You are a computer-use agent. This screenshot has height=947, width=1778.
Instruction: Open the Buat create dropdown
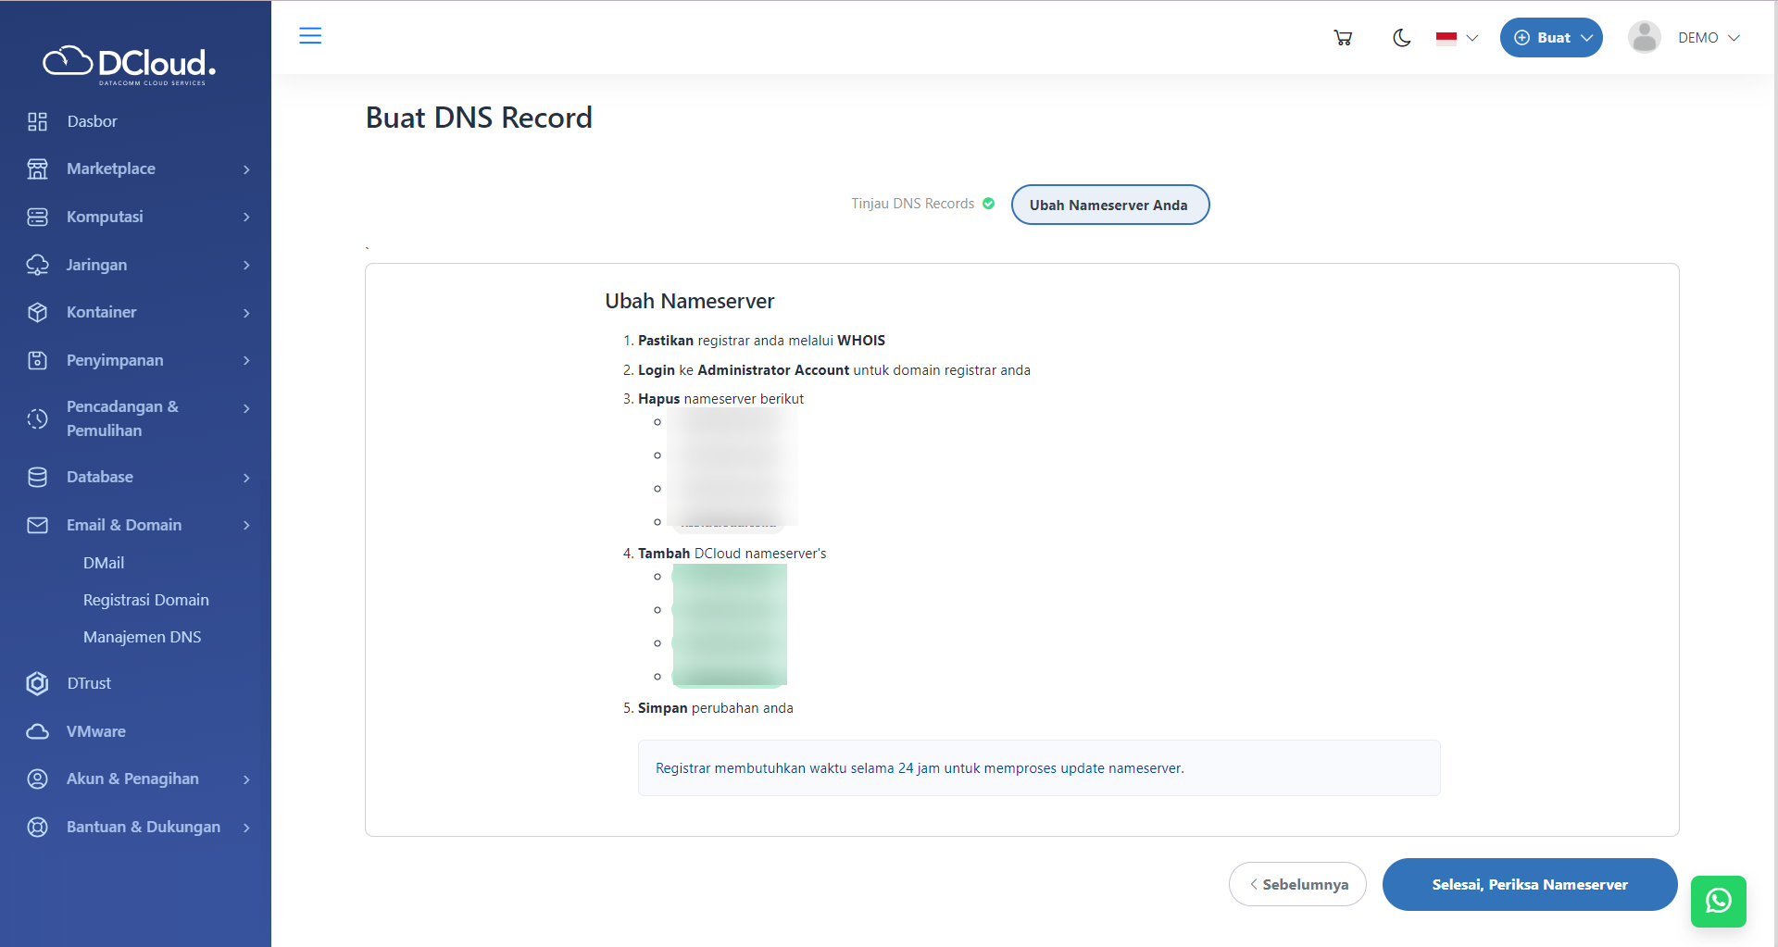coord(1551,38)
